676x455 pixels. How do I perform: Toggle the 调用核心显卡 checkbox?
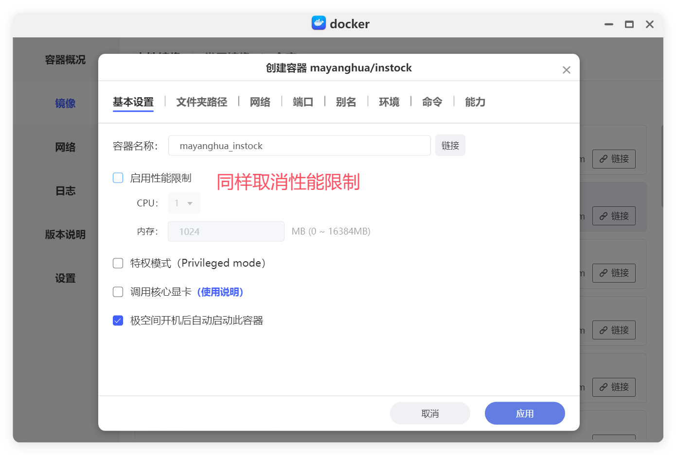coord(118,292)
